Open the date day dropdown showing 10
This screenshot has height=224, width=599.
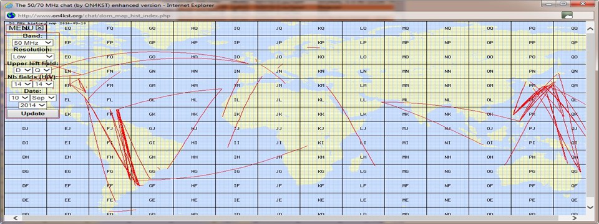(x=19, y=98)
